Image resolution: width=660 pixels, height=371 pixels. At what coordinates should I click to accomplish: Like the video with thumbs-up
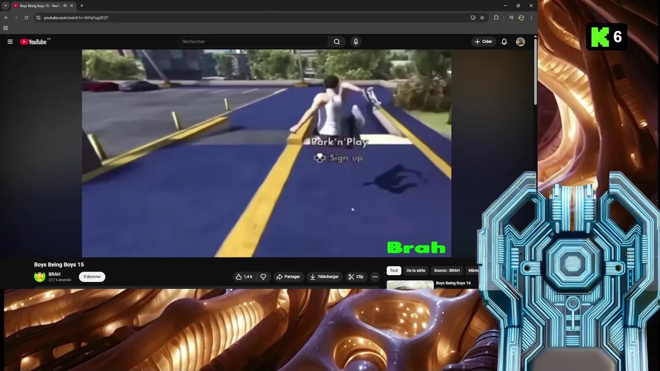click(244, 277)
